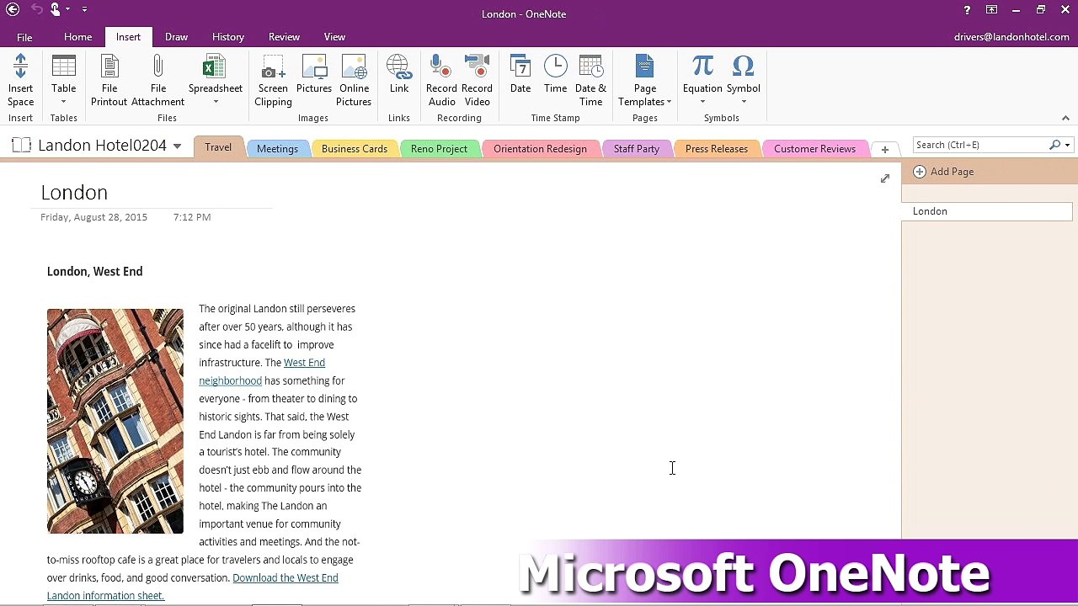Open the Business Cards section tab
Image resolution: width=1078 pixels, height=606 pixels.
point(355,149)
